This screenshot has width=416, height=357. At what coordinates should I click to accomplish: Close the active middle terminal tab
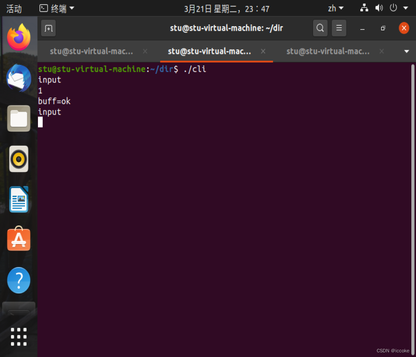pyautogui.click(x=263, y=51)
